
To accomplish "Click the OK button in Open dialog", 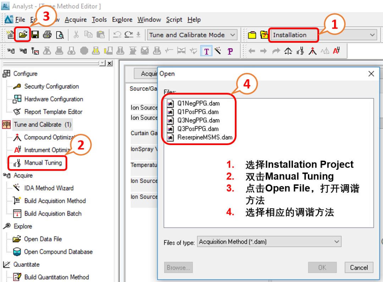I will point(322,267).
